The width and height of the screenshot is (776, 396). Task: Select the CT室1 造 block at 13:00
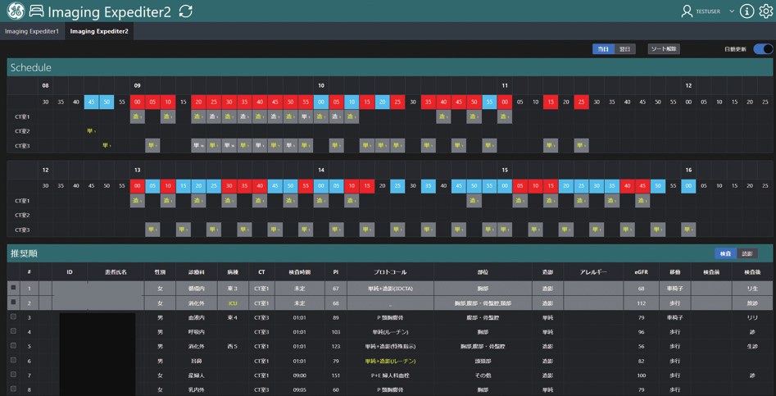137,201
